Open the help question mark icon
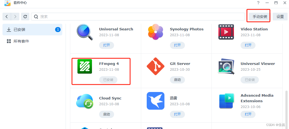 coord(258,3)
